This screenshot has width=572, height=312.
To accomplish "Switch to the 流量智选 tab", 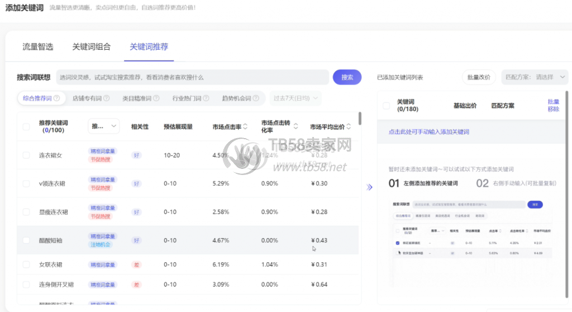I will coord(38,47).
